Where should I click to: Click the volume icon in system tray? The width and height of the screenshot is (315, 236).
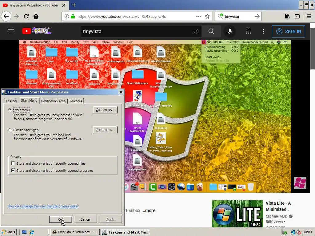coord(298,232)
